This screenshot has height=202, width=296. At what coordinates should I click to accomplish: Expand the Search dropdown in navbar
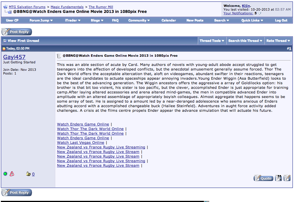point(222,20)
